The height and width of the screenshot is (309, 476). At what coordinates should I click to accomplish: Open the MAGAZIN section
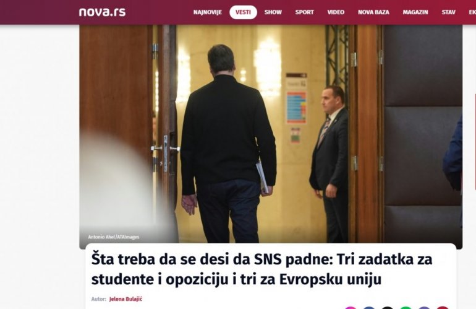click(415, 12)
